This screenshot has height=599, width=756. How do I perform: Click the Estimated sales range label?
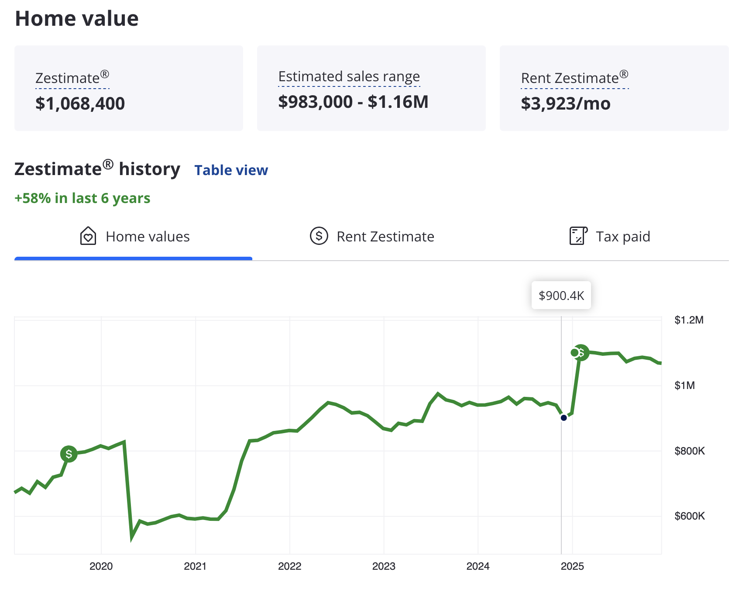pos(349,76)
